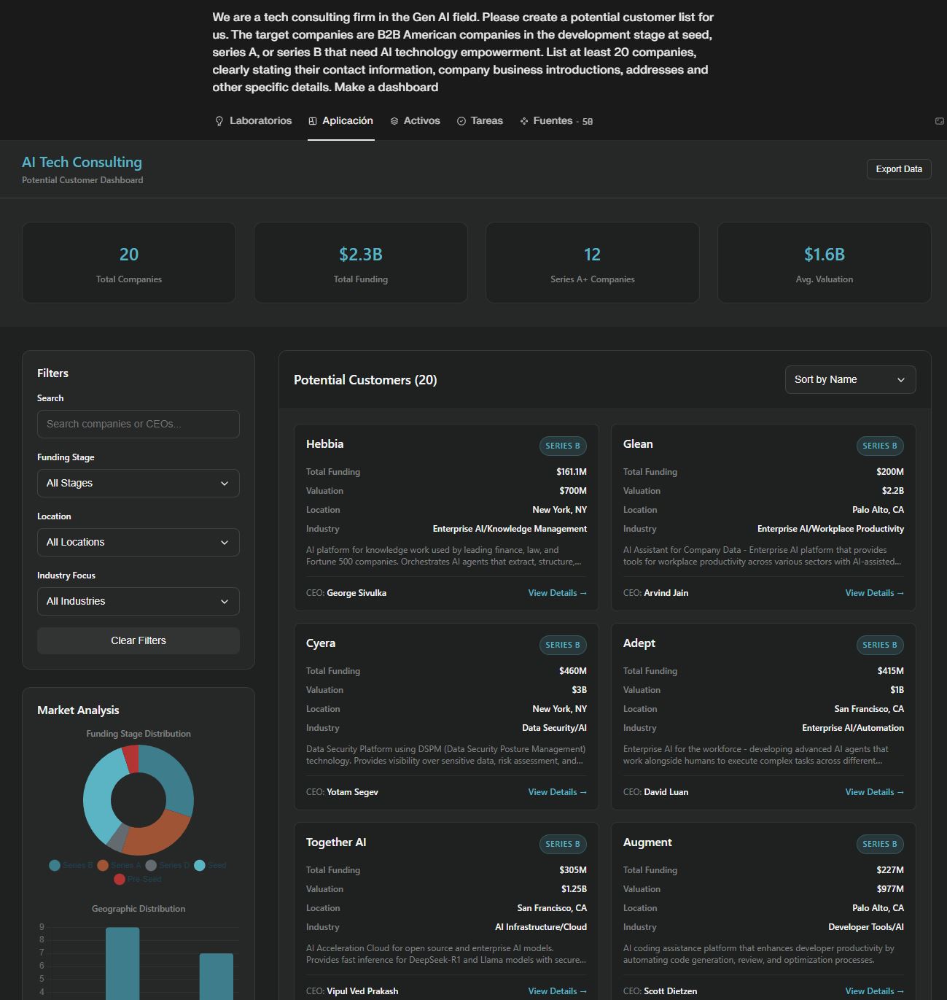Click Export Data

coord(898,168)
